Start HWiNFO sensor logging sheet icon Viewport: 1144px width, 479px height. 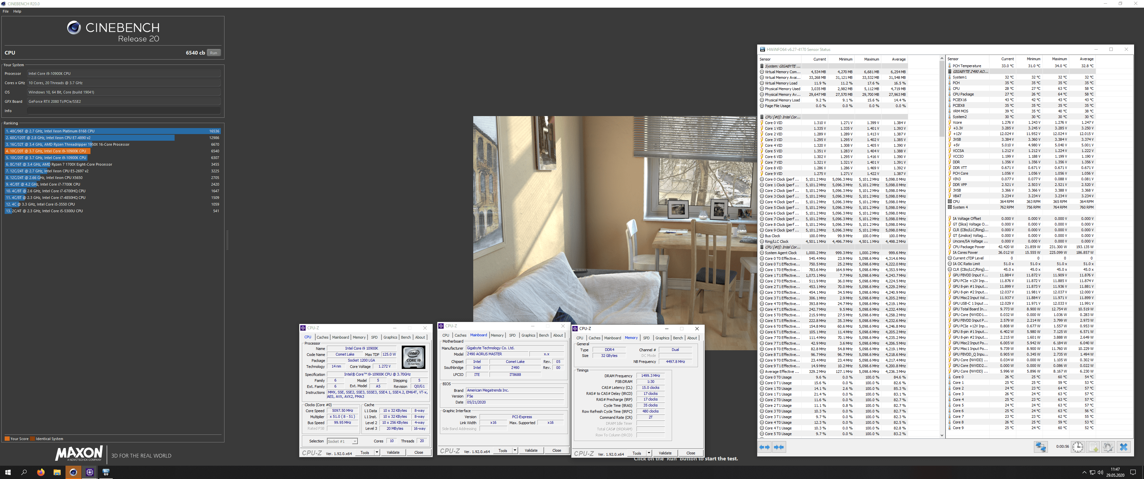pos(1093,447)
